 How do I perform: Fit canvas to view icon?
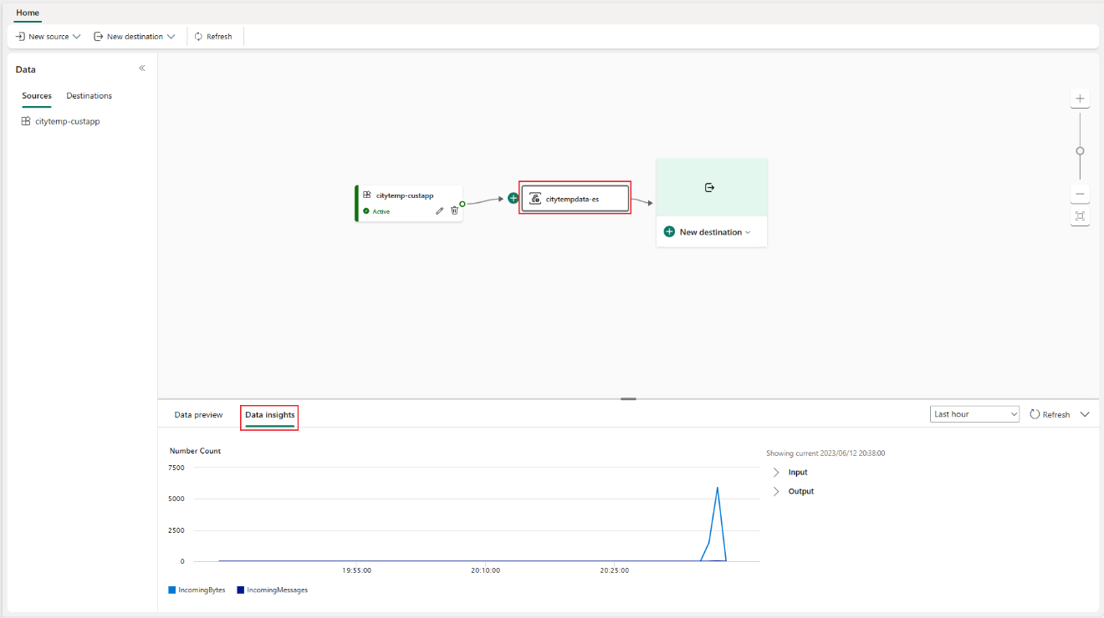[1080, 216]
